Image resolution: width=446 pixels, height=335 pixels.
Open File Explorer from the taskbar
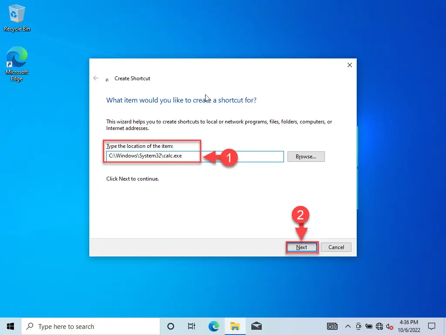(235, 326)
